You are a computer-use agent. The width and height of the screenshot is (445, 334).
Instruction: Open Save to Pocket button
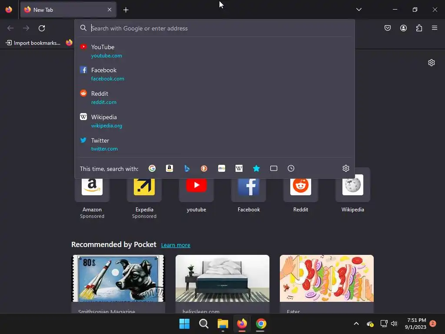tap(388, 28)
